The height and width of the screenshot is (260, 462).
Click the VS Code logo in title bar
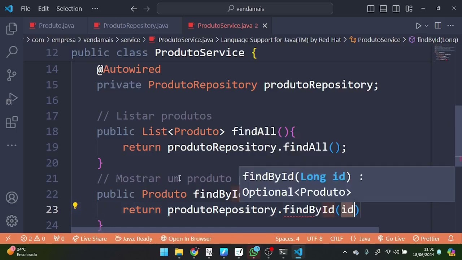pos(9,9)
